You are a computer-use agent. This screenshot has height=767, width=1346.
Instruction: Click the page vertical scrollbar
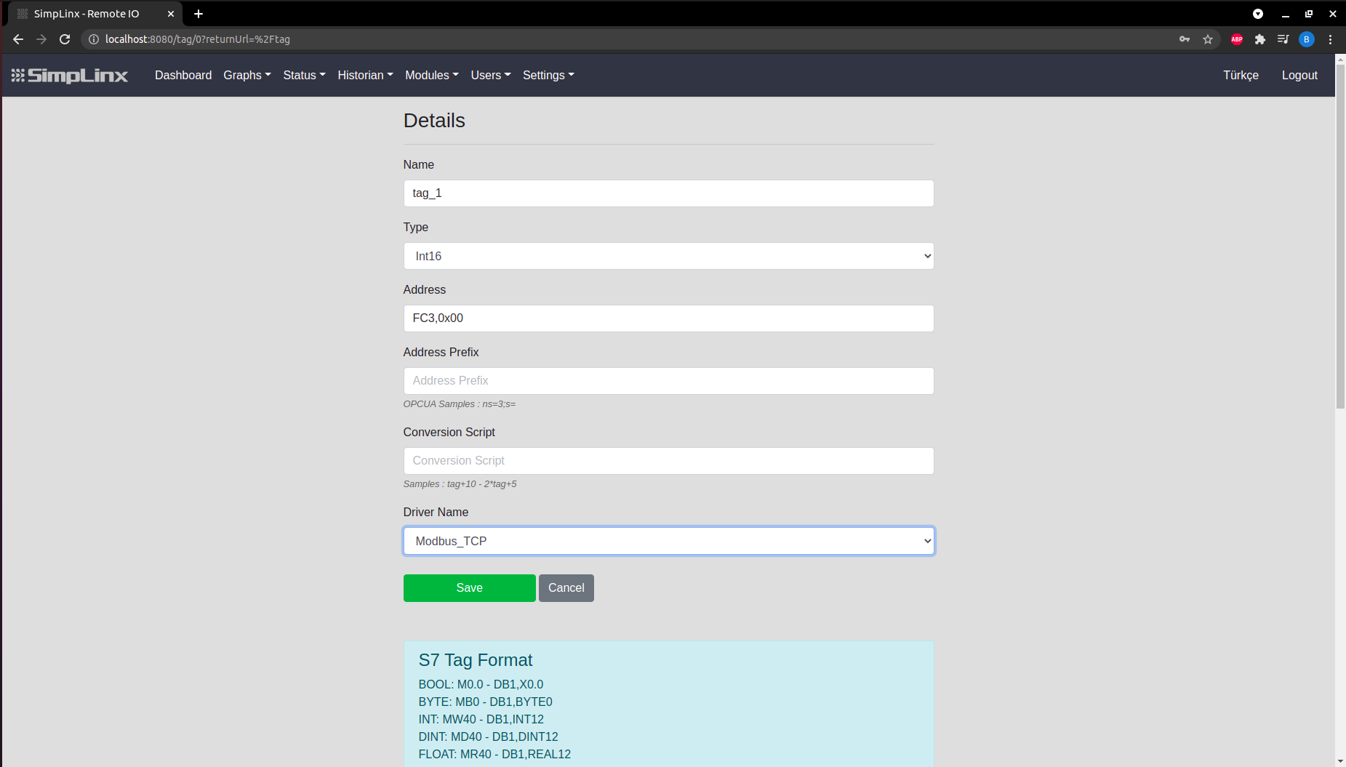(1340, 254)
